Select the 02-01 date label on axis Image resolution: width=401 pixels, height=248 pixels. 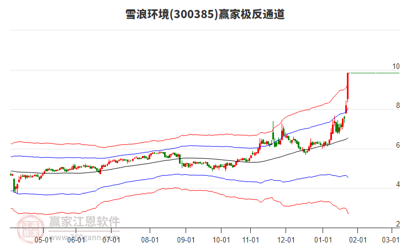358,240
